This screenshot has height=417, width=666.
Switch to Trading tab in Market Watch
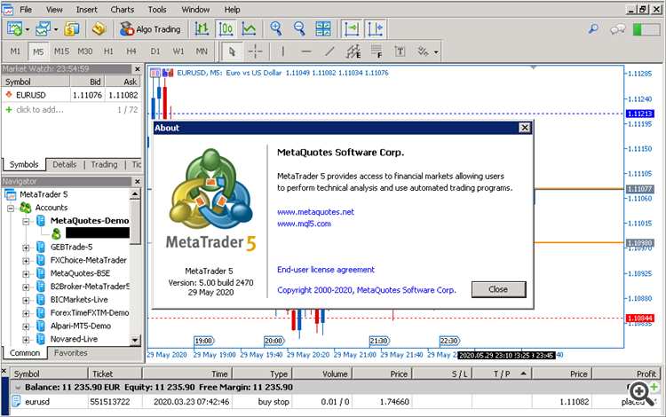pyautogui.click(x=104, y=165)
